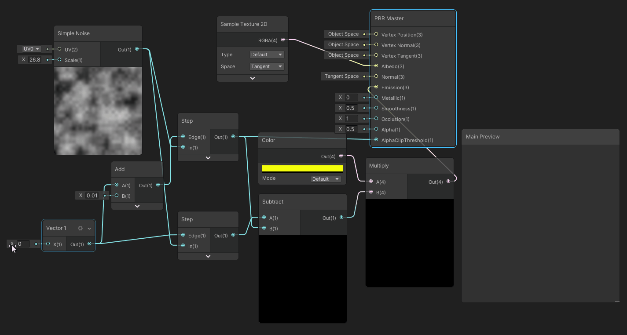Open the Space dropdown set to Tangent
This screenshot has width=627, height=335.
coord(267,66)
